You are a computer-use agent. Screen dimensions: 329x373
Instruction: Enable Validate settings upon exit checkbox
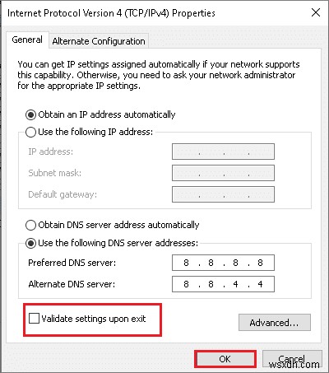[x=34, y=319]
